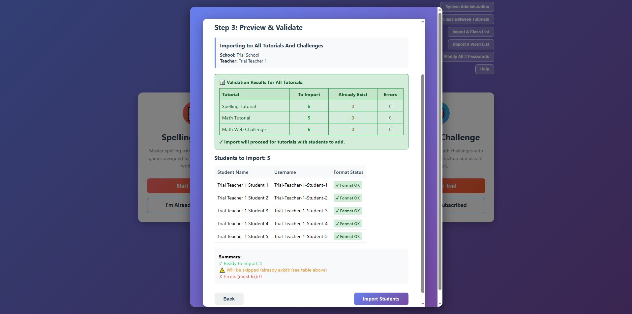Open the Help panel

tap(484, 69)
